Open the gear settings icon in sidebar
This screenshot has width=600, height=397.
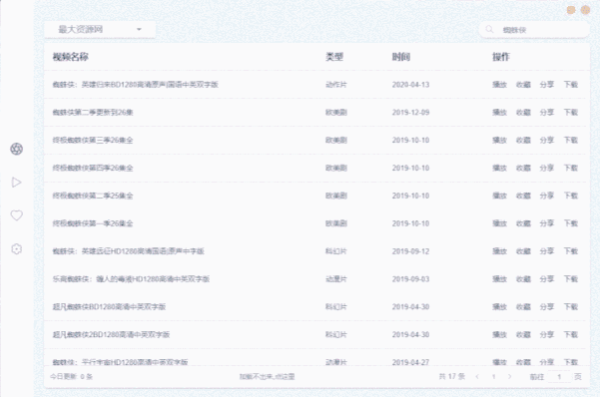pos(16,249)
